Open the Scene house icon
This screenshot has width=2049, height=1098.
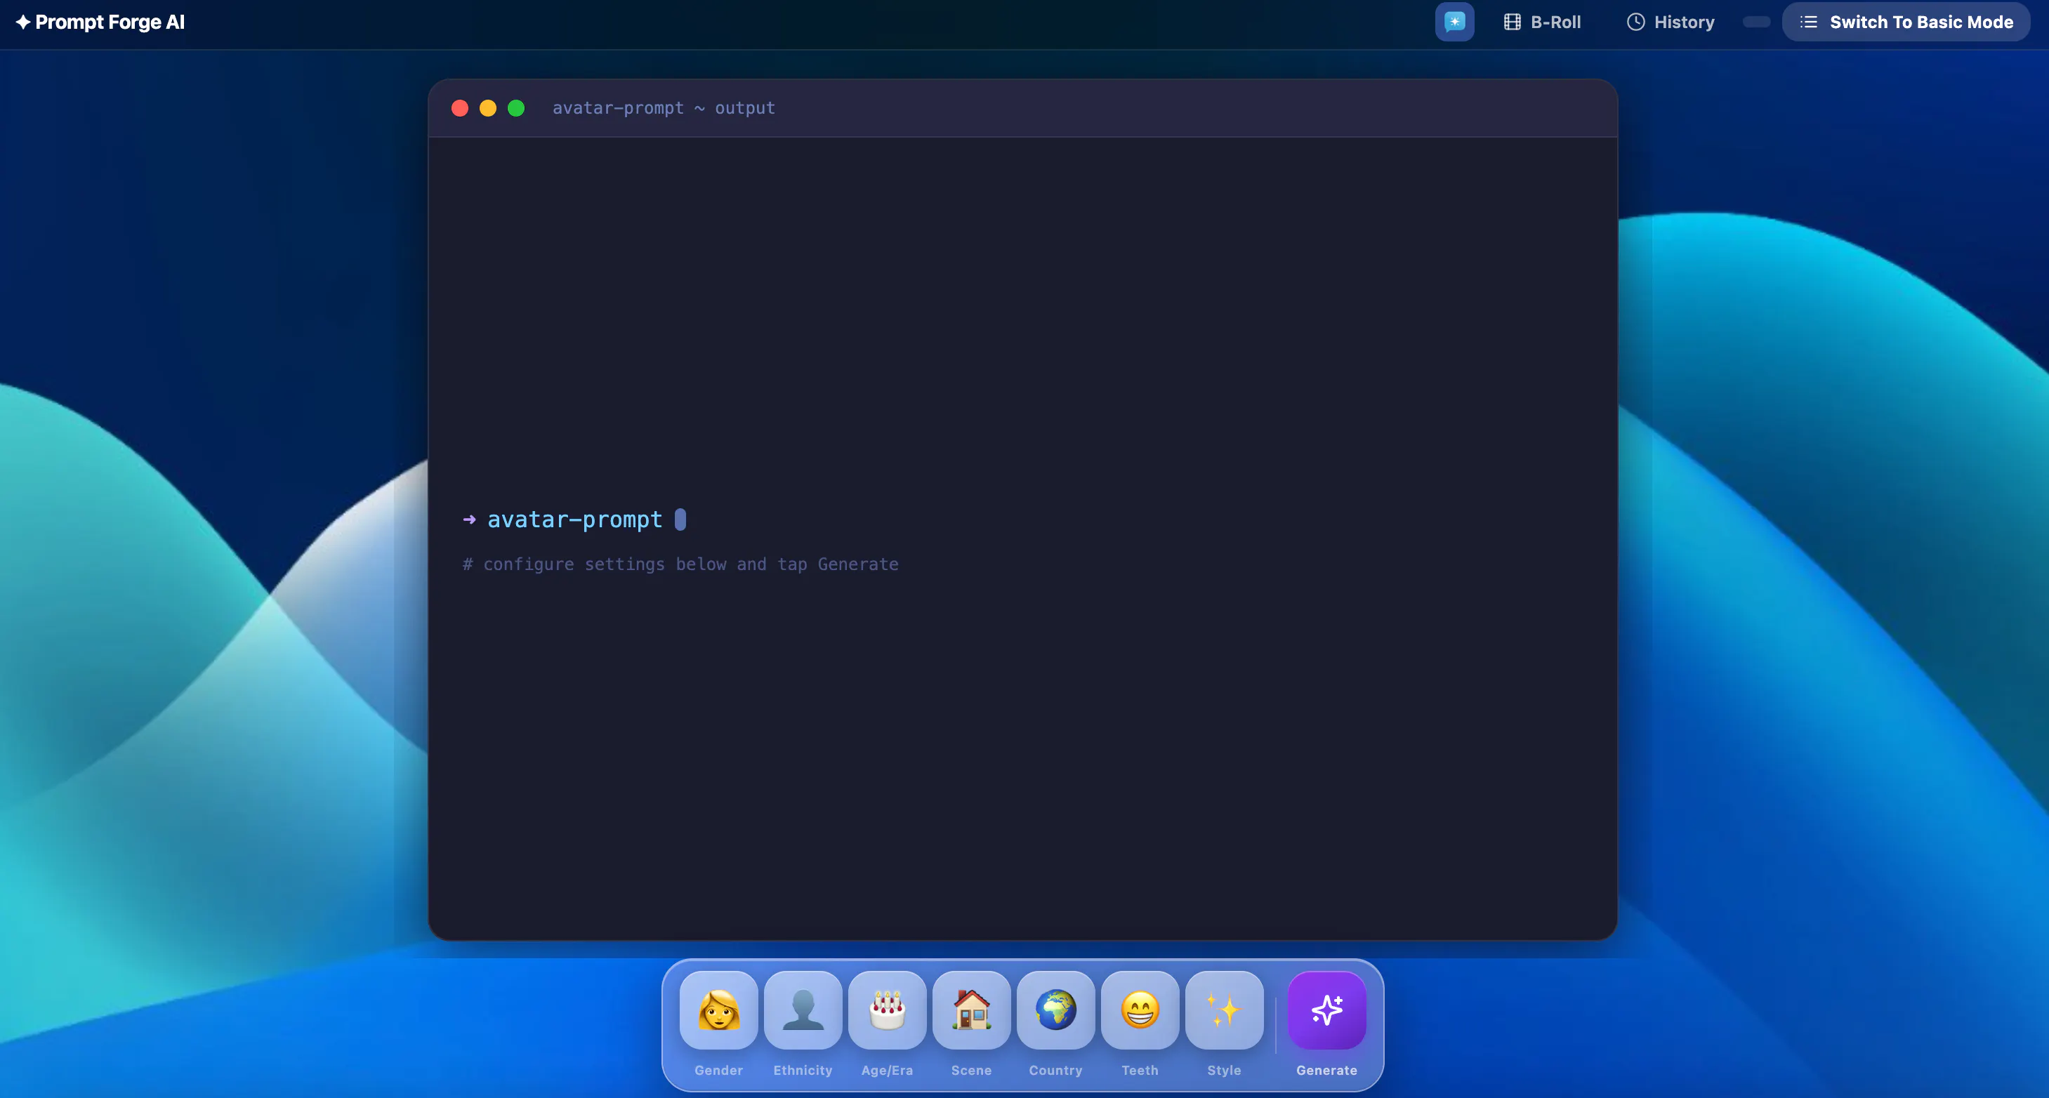(971, 1010)
